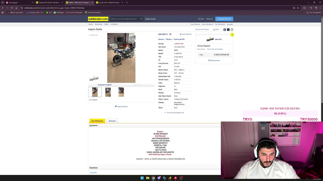Open Favori Aramalarım link

tap(207, 24)
